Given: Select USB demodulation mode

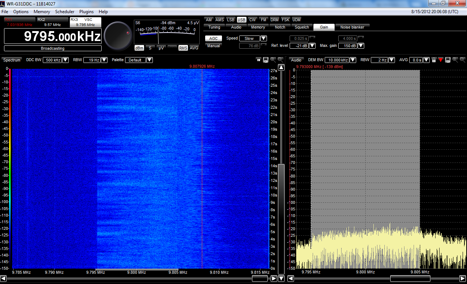Looking at the screenshot, I should [x=241, y=20].
